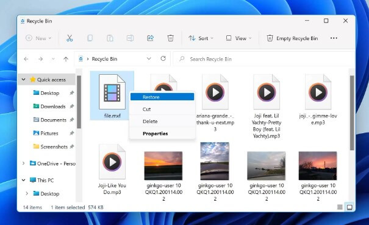
Task: Open Pictures in the sidebar
Action: tap(49, 133)
